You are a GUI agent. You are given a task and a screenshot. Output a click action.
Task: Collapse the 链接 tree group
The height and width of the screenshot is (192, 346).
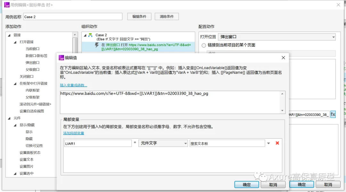(x=9, y=35)
